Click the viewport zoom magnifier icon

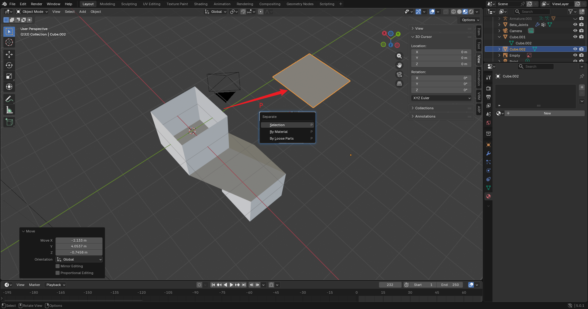click(399, 56)
